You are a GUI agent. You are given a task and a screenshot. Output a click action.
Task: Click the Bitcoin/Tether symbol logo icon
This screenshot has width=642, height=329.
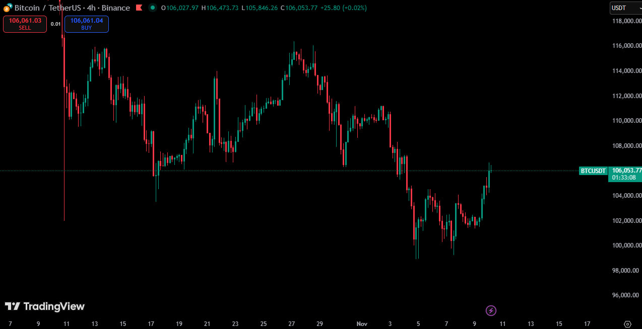point(8,8)
